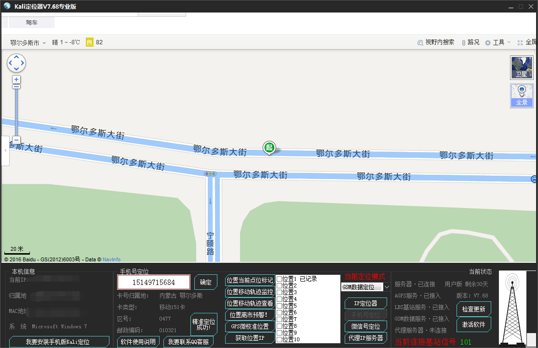
Task: Check the 位置3 checkbox
Action: click(x=280, y=293)
